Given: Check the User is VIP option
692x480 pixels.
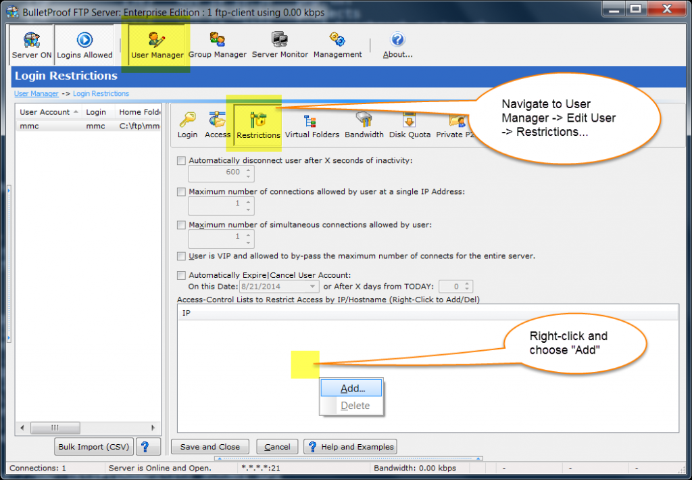Looking at the screenshot, I should [x=180, y=256].
